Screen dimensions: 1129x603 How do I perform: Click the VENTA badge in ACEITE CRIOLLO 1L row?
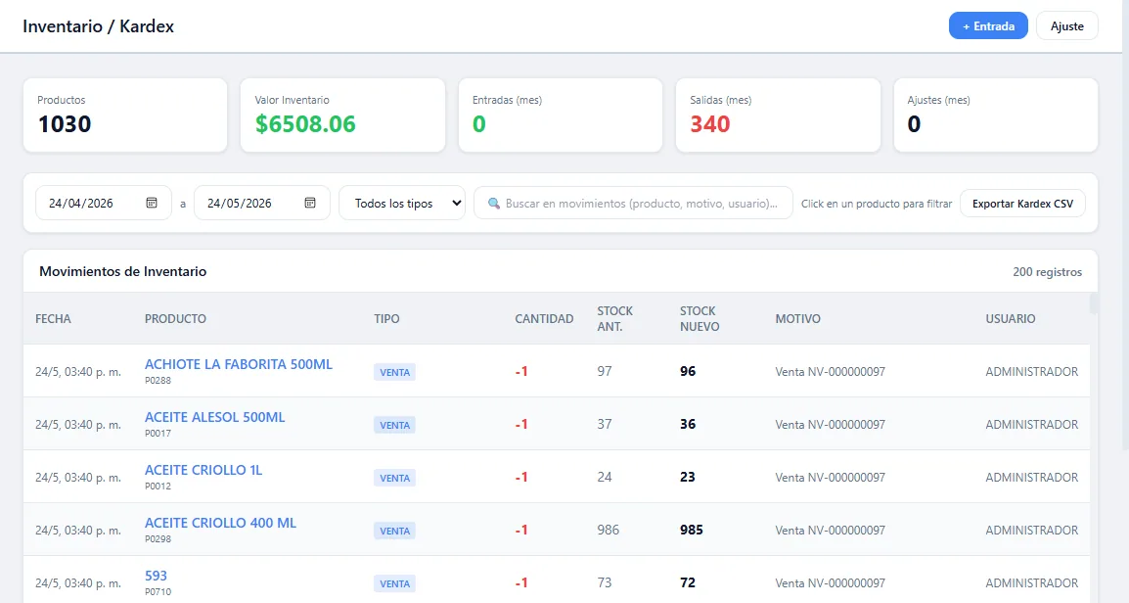(394, 478)
